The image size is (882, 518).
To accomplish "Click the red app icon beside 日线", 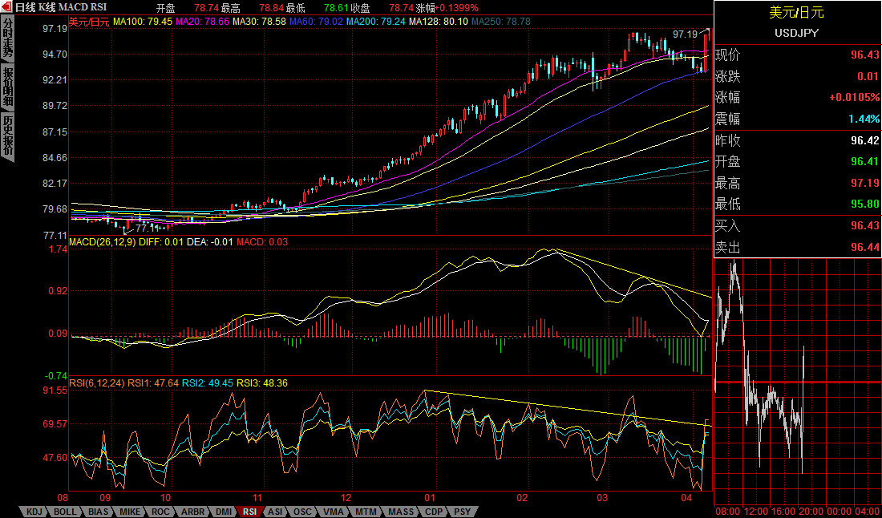I will (x=6, y=7).
